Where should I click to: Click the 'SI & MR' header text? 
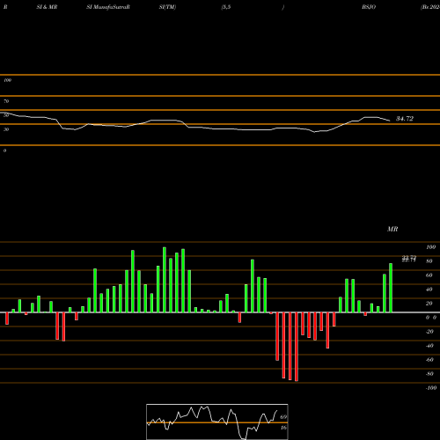(x=47, y=7)
